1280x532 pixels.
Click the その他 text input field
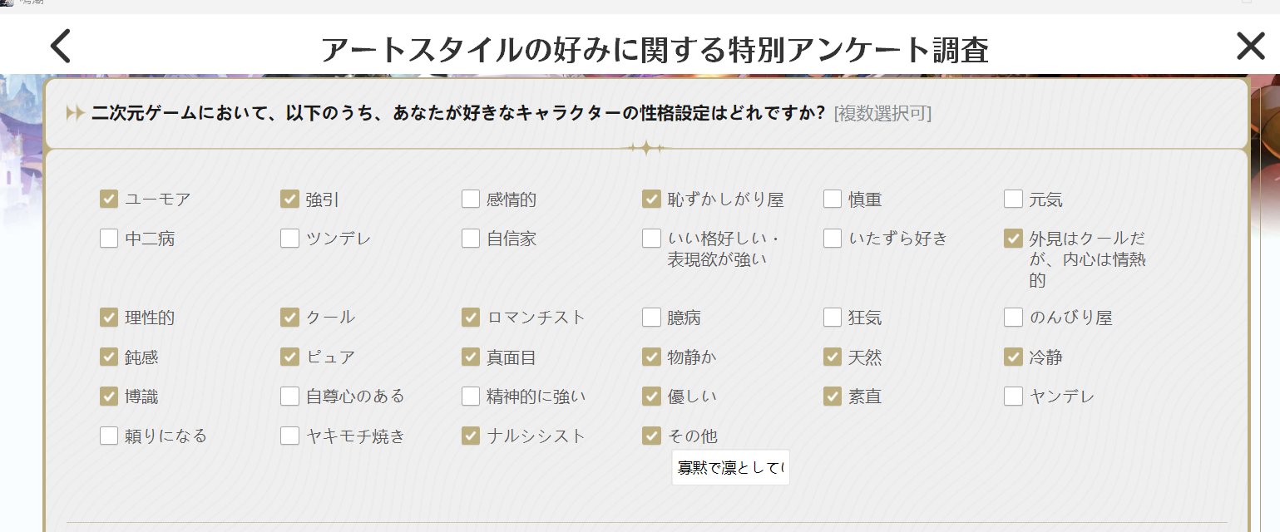pos(730,468)
